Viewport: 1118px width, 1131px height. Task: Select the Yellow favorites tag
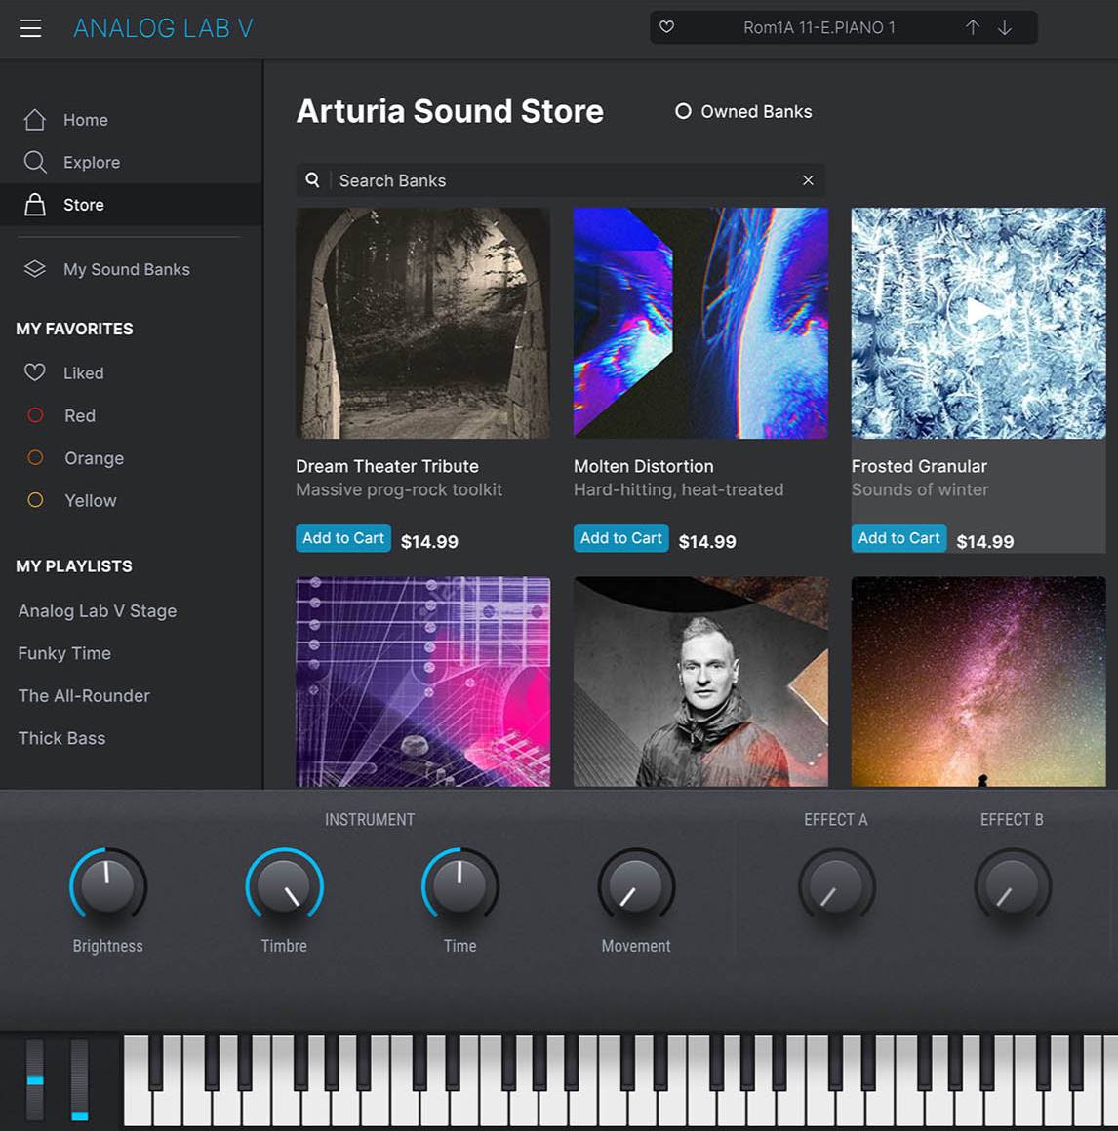point(35,500)
